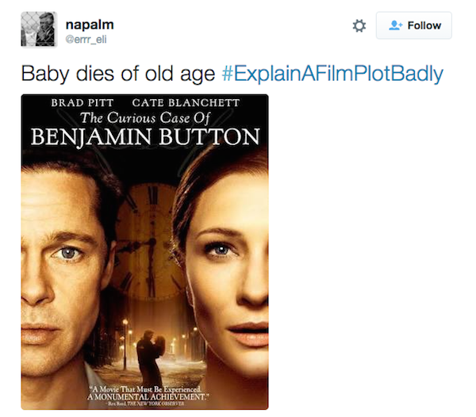Select the tweet text "Baby dies of old age"
This screenshot has height=417, width=476.
(117, 75)
